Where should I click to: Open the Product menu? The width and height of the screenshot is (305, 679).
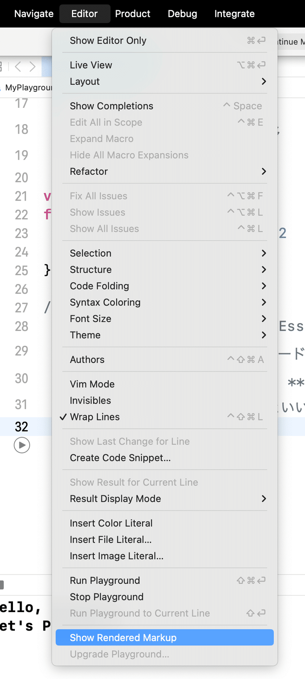click(133, 14)
